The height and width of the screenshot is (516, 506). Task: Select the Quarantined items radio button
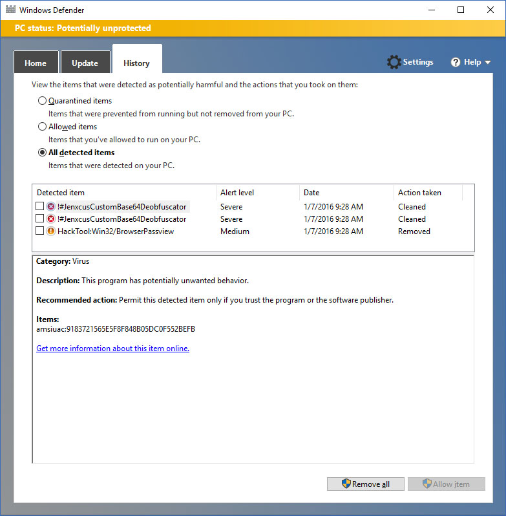(42, 101)
